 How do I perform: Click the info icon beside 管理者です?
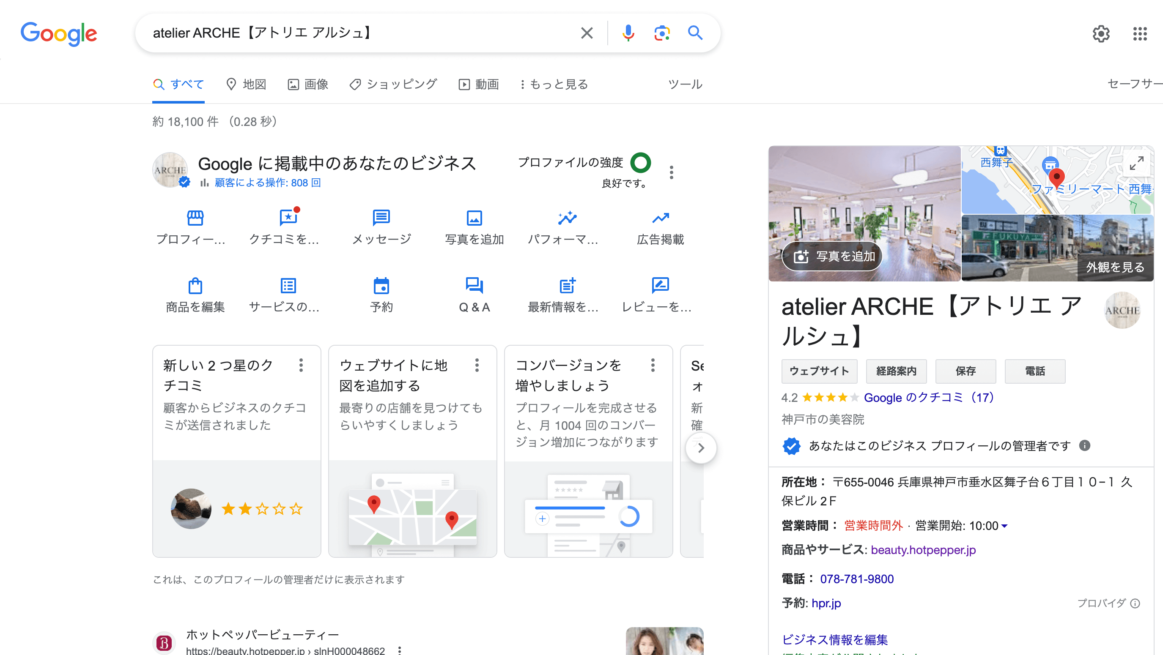(x=1084, y=446)
